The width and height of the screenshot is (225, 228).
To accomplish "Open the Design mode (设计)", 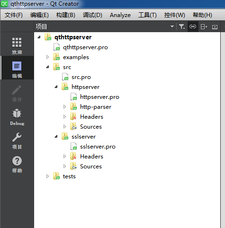I will point(17,93).
